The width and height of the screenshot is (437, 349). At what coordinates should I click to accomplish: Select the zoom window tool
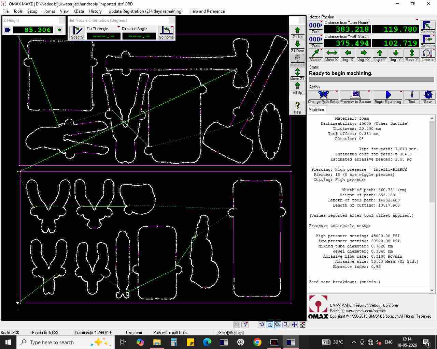pos(286,325)
